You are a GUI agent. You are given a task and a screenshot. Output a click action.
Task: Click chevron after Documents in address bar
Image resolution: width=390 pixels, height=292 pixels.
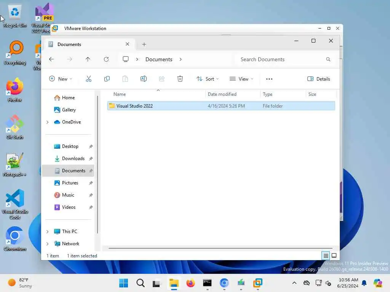(x=181, y=59)
